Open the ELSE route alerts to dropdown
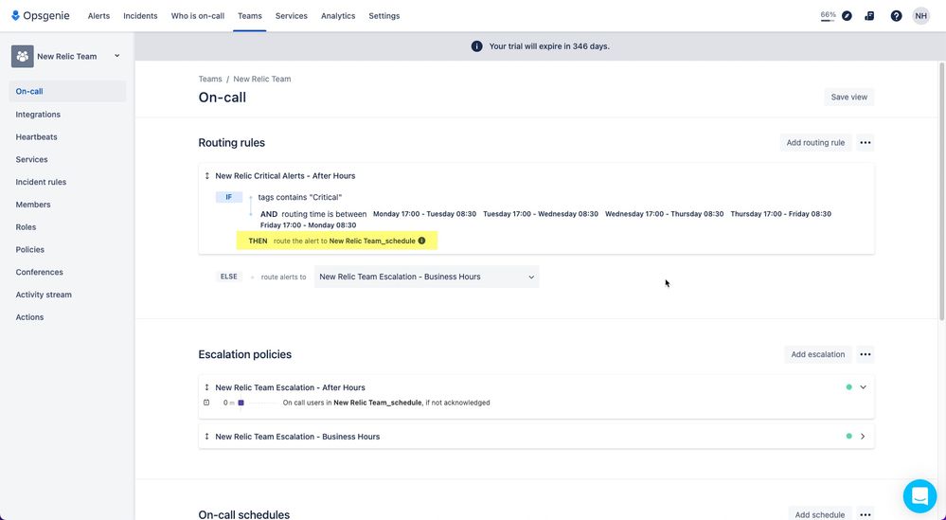The height and width of the screenshot is (520, 946). tap(426, 277)
